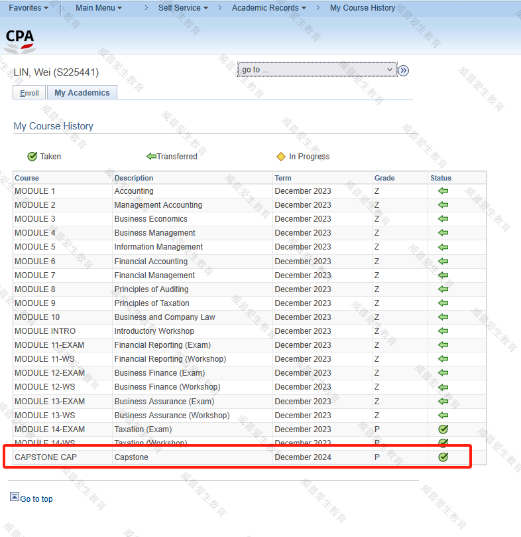Click transferred status icon for MODULE 5
Viewport: 521px width, 537px height.
point(443,247)
